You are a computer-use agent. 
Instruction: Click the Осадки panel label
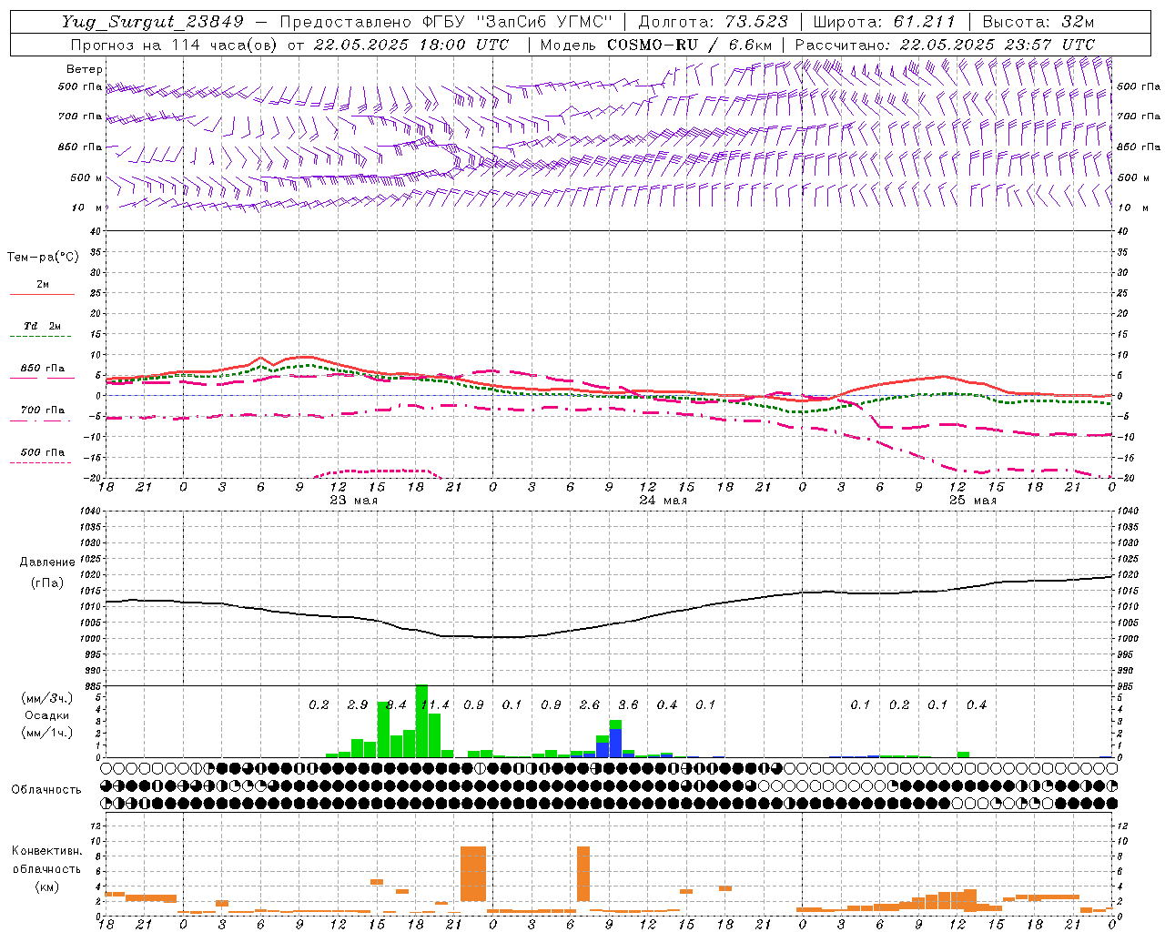coord(46,715)
